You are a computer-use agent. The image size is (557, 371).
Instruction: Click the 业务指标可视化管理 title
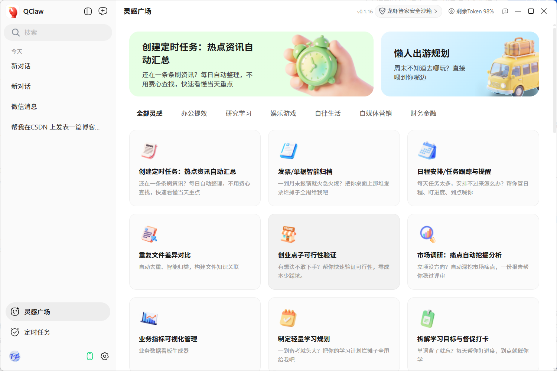tap(168, 339)
